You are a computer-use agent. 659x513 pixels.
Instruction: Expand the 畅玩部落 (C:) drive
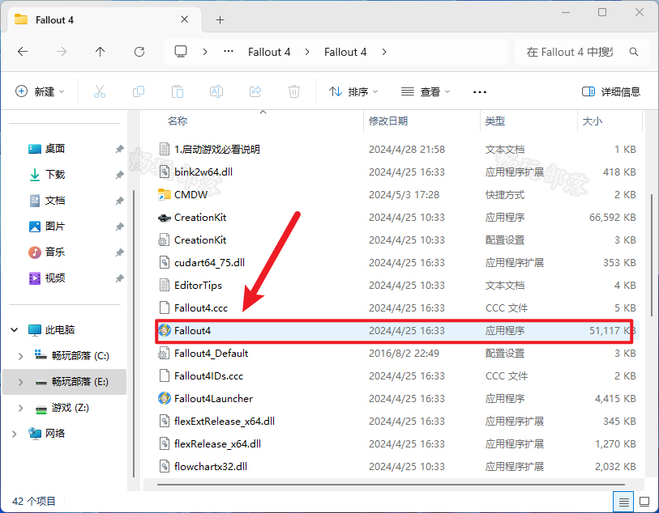tap(20, 356)
